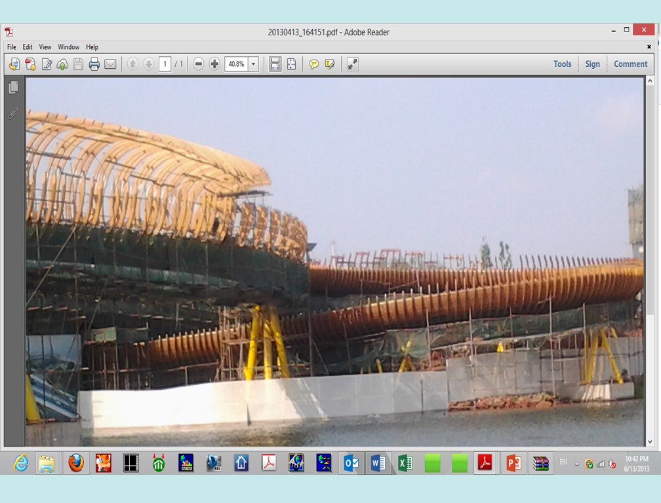Enter Full Screen reading mode

coord(352,64)
